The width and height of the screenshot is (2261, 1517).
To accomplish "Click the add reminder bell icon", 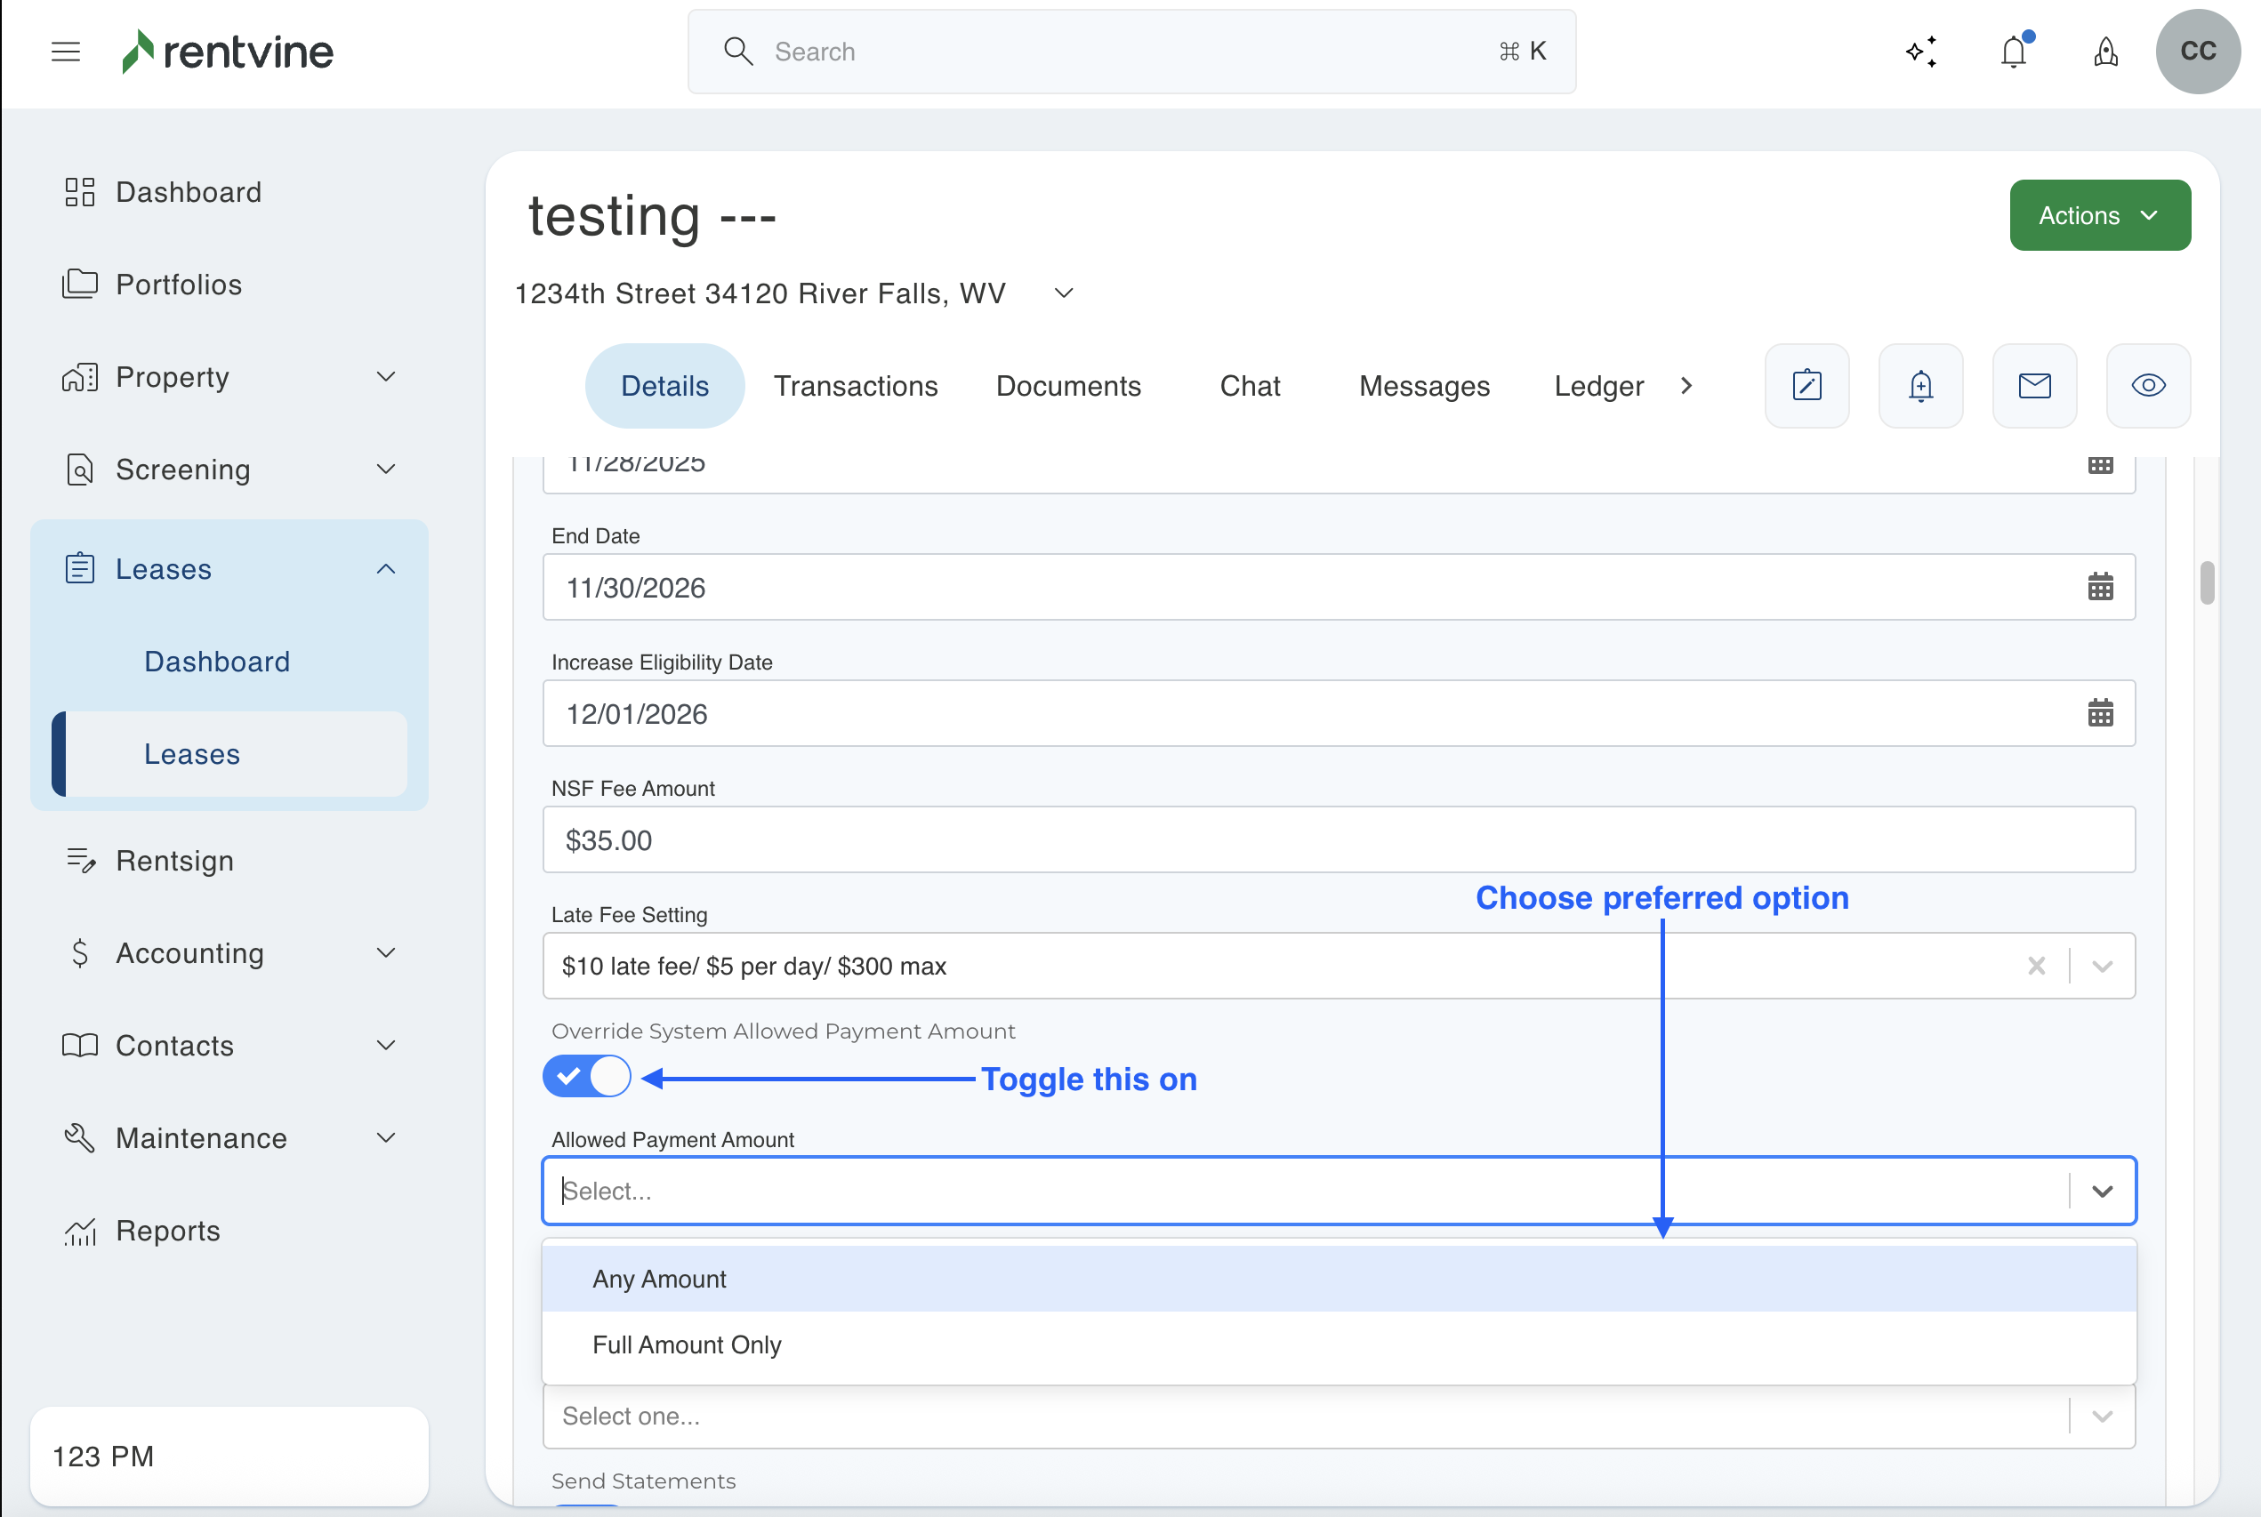I will [1920, 386].
